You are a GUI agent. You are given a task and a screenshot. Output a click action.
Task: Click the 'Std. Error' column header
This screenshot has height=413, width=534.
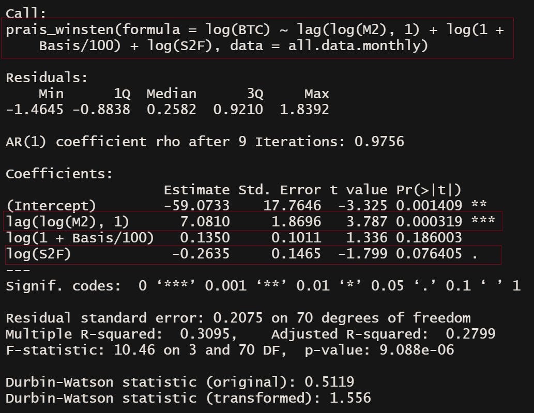click(280, 190)
